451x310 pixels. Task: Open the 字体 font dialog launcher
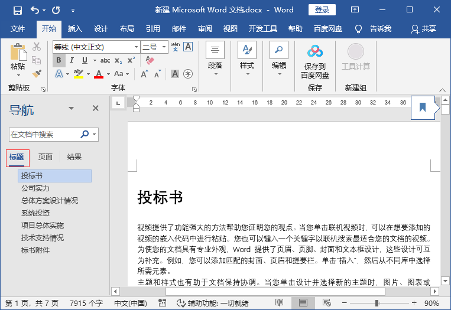click(x=194, y=89)
